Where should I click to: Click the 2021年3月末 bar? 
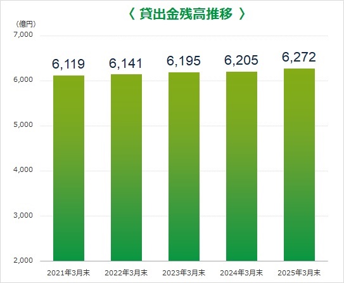pos(68,168)
